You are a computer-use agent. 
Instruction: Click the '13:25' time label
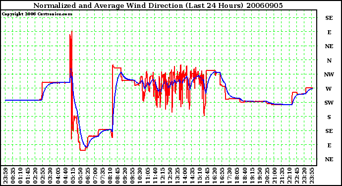(177, 176)
